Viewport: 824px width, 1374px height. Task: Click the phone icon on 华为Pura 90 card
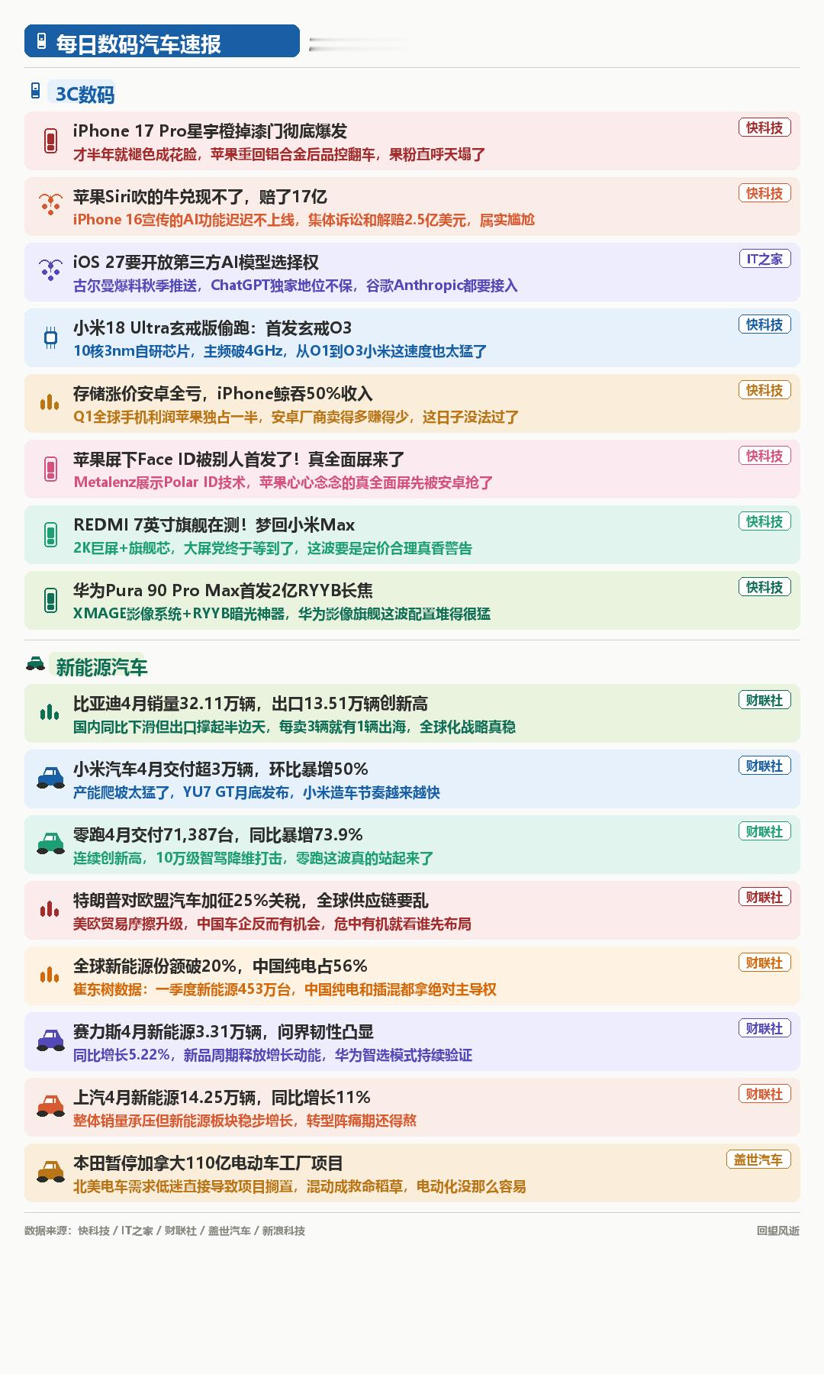pos(50,601)
